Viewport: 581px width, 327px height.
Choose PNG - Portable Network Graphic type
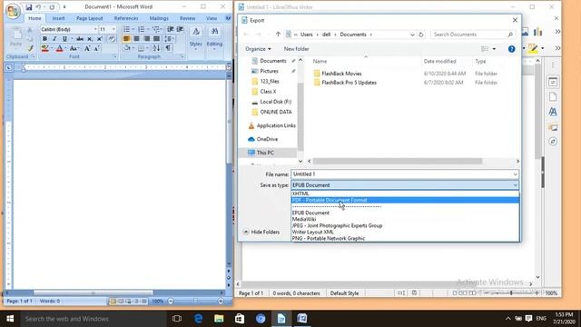pos(405,238)
